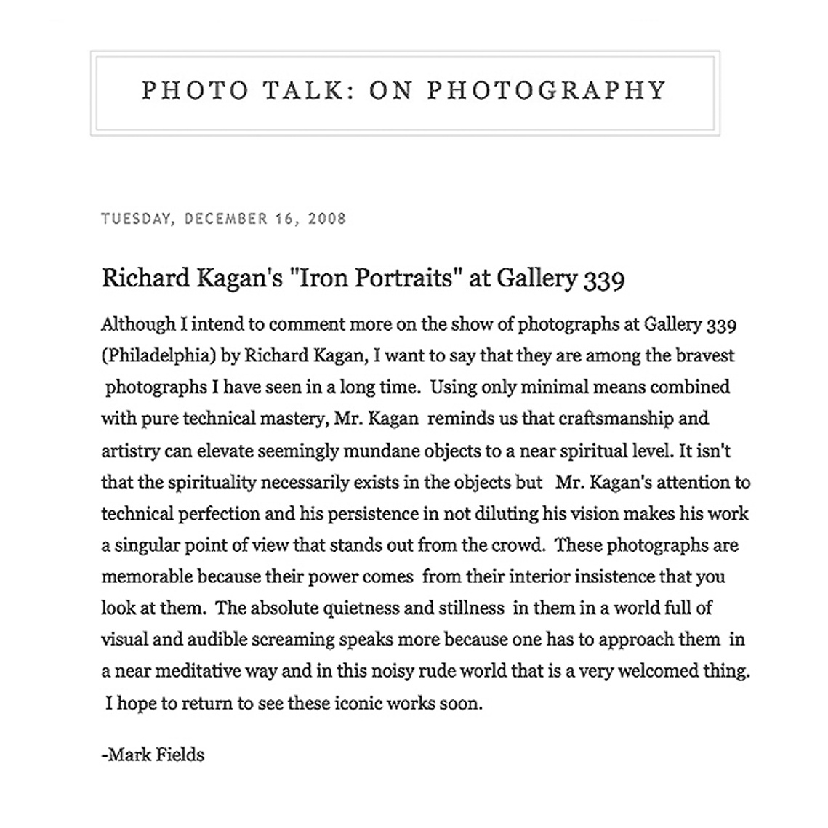Click the date heading Tuesday, December 16, 2008
The width and height of the screenshot is (828, 828).
(224, 219)
